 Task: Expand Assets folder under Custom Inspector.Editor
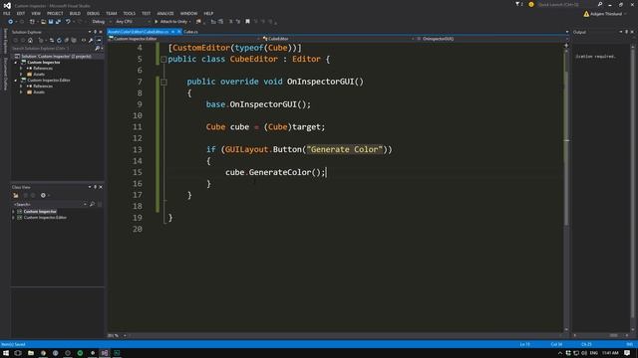click(x=21, y=92)
